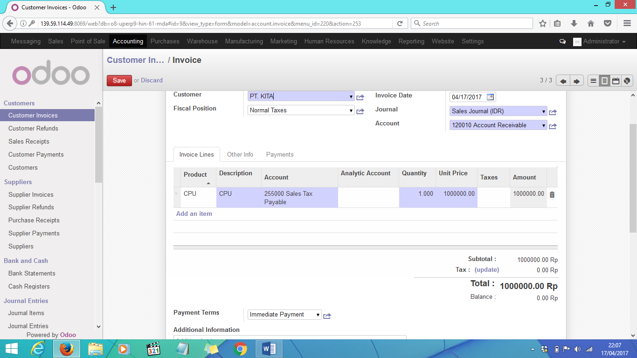Viewport: 637px width, 358px height.
Task: Open the Invoice Date calendar picker
Action: (490, 97)
